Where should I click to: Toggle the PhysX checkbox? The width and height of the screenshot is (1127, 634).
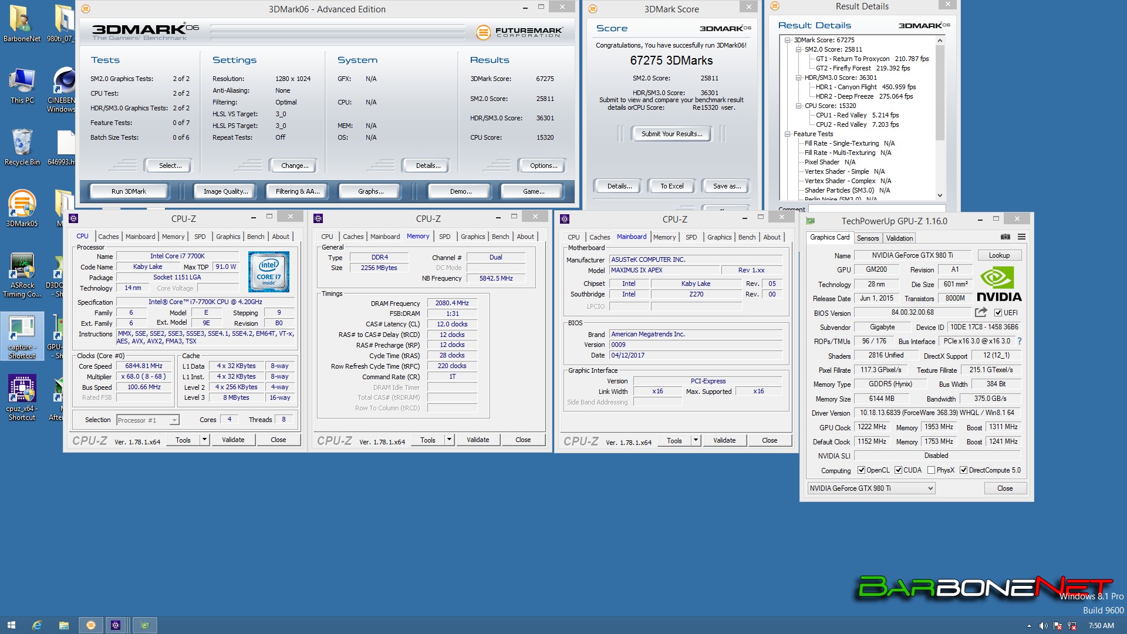[931, 470]
